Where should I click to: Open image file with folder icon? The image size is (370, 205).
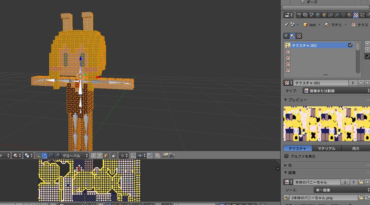click(x=361, y=182)
